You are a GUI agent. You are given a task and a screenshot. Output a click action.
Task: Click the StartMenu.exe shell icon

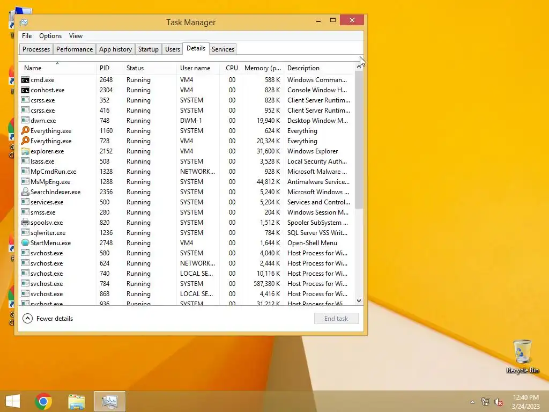click(25, 243)
